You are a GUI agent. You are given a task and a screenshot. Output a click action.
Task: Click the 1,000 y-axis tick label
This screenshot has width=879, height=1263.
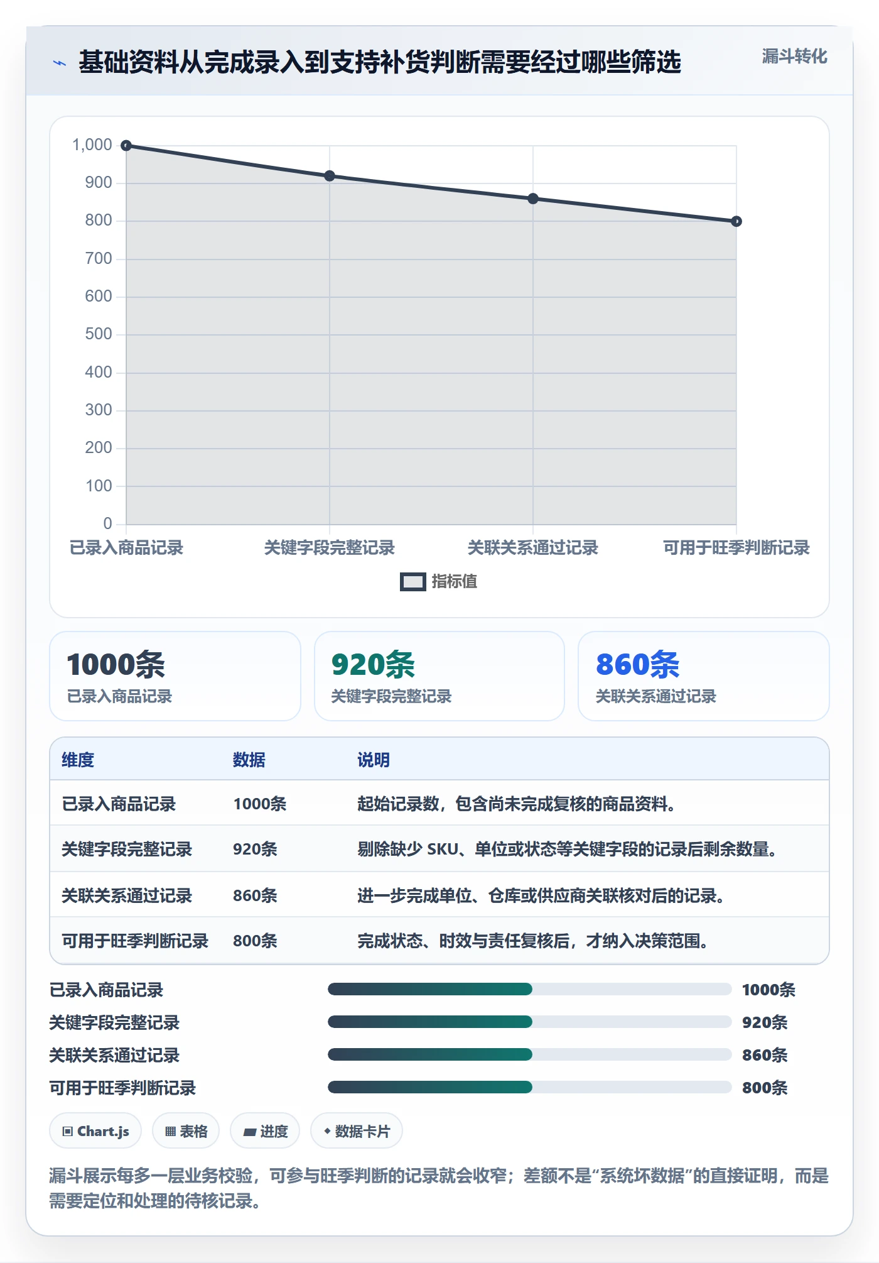pyautogui.click(x=92, y=145)
